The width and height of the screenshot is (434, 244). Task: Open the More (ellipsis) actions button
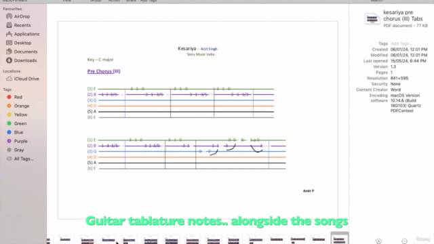[404, 241]
